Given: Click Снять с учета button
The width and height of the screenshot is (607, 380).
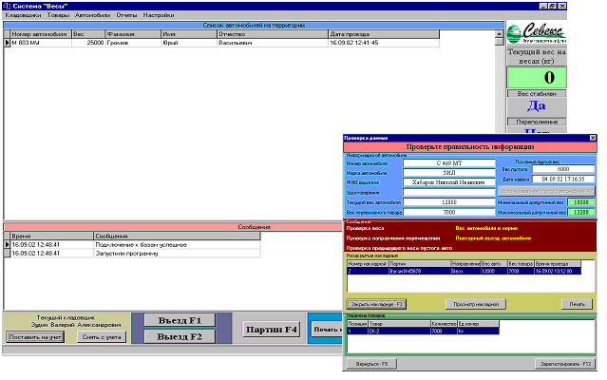Looking at the screenshot, I should 102,337.
